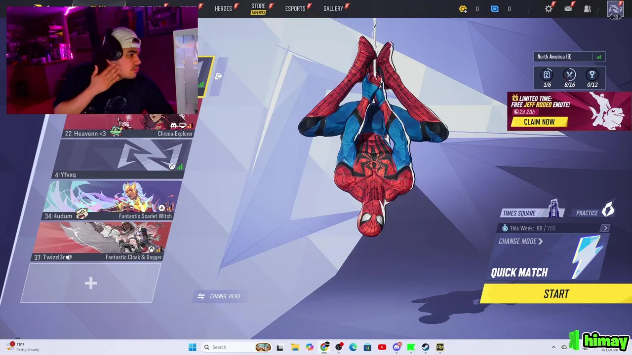Screen dimensions: 632x355
Task: Select teammate Yfvxq card
Action: tap(121, 159)
